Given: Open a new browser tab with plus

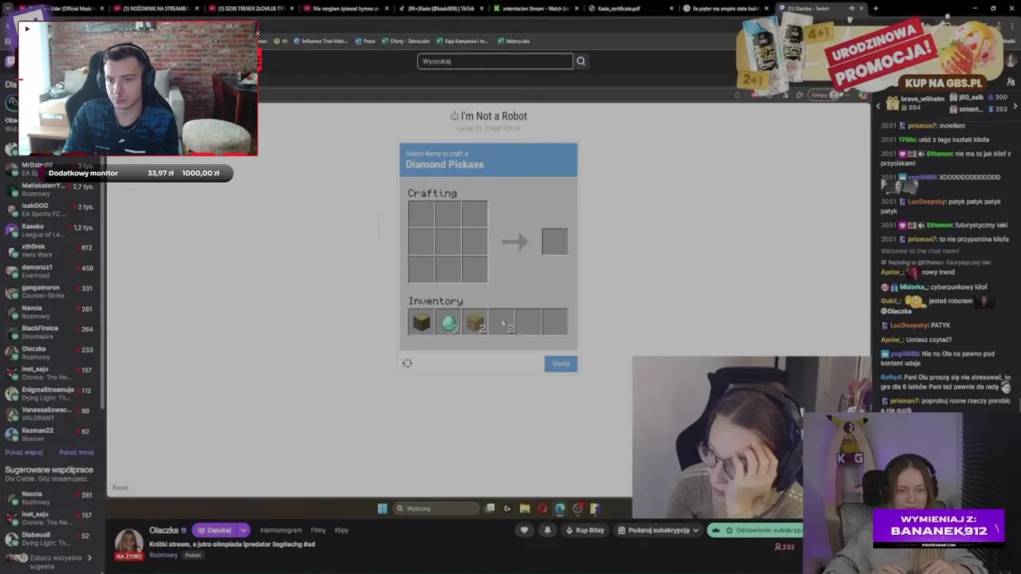Looking at the screenshot, I should [x=876, y=8].
